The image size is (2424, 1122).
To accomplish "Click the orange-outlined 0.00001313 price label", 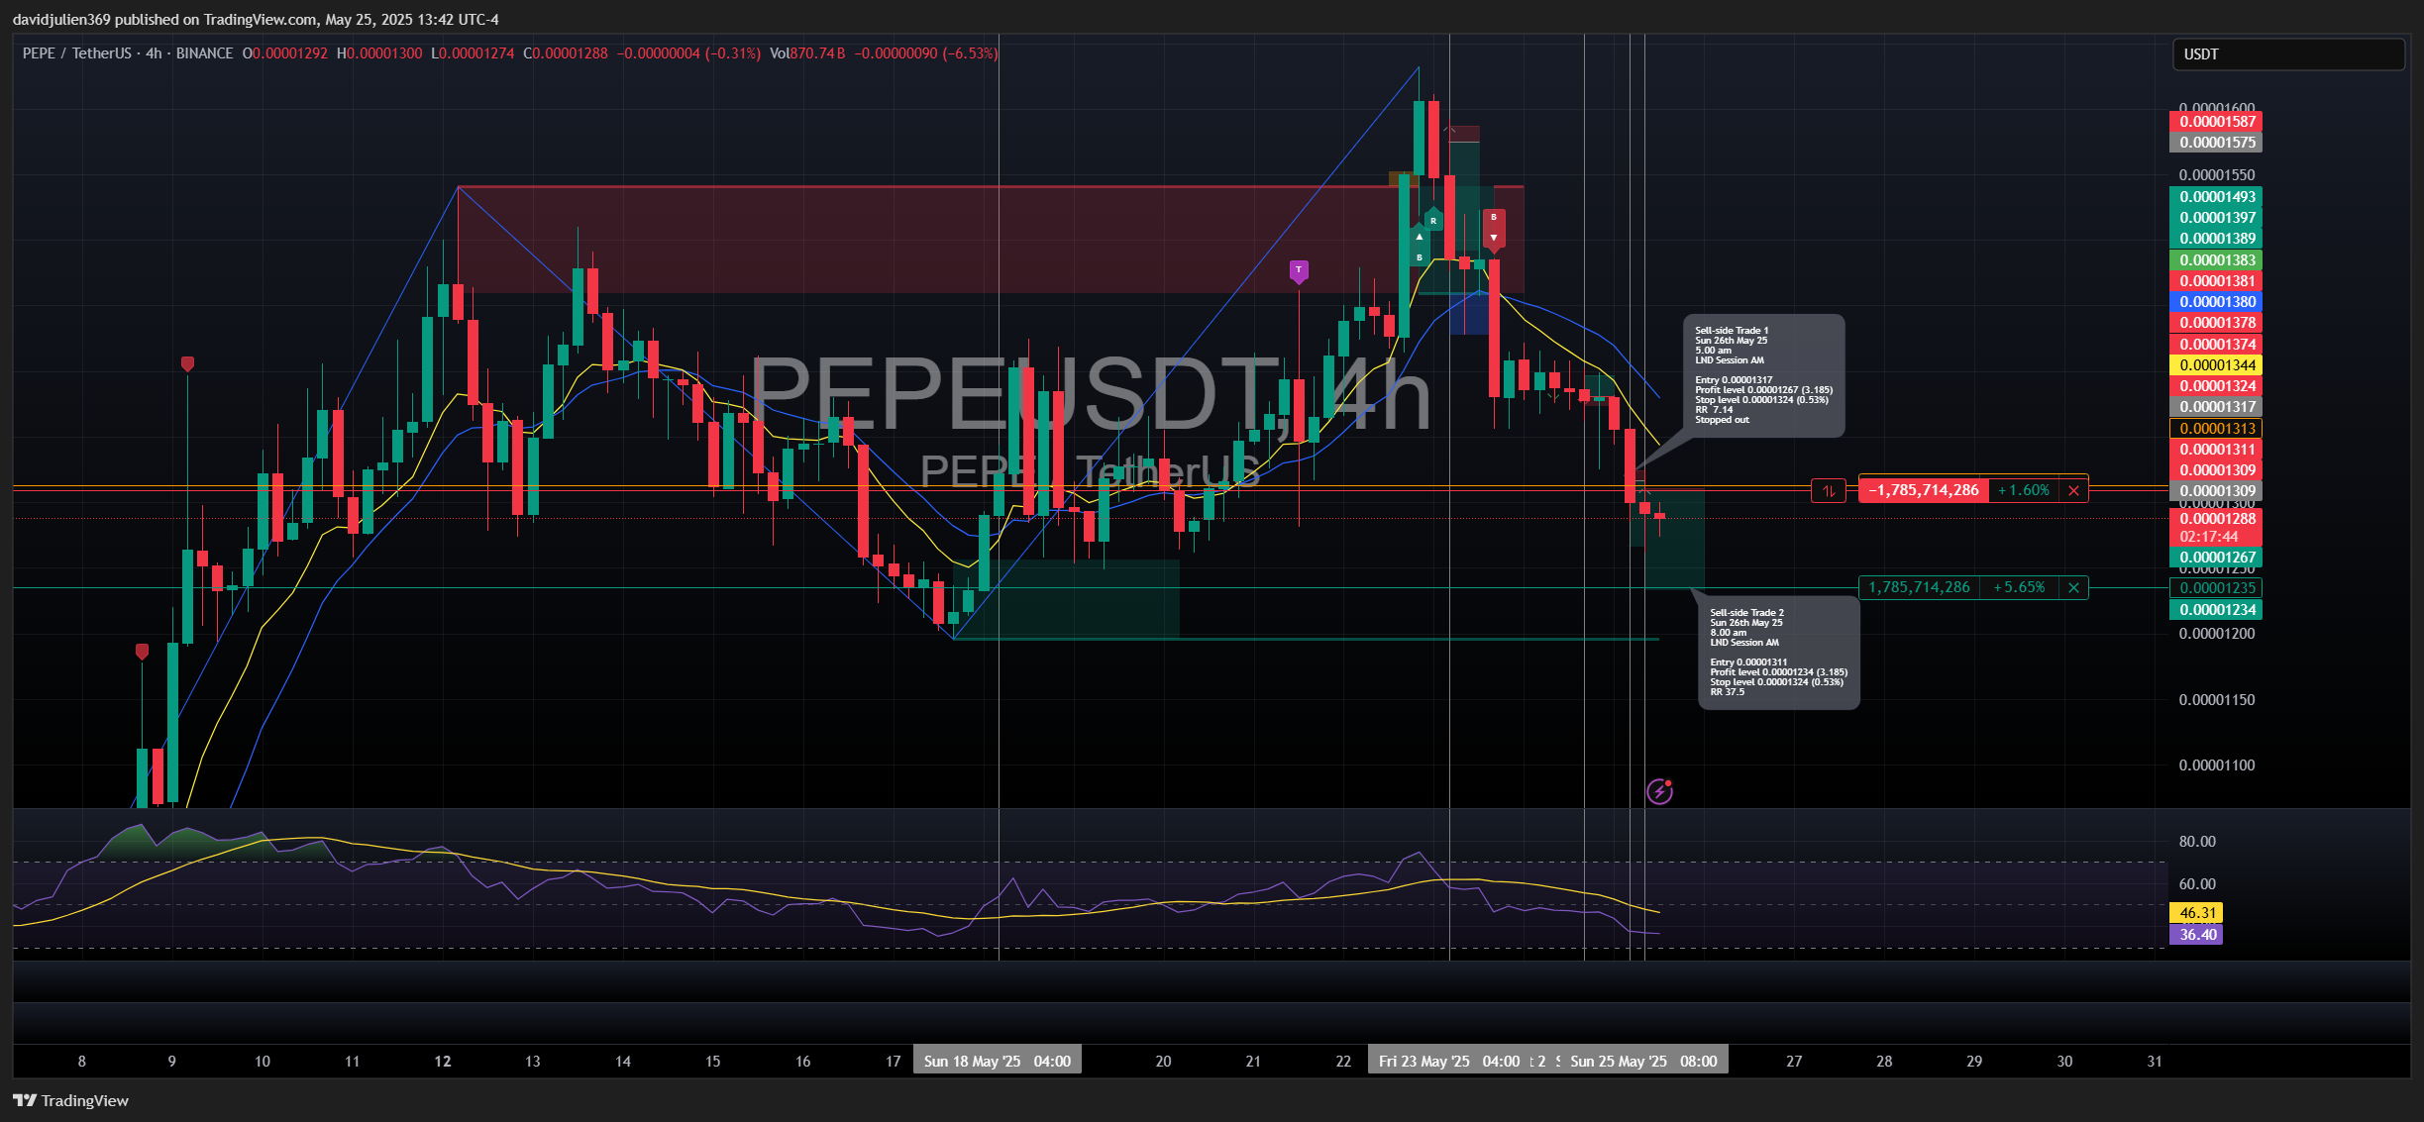I will coord(2217,429).
